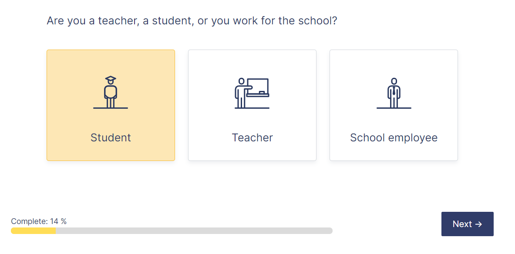Go to next step with Next button
Viewport: 515px width, 254px height.
pyautogui.click(x=468, y=224)
